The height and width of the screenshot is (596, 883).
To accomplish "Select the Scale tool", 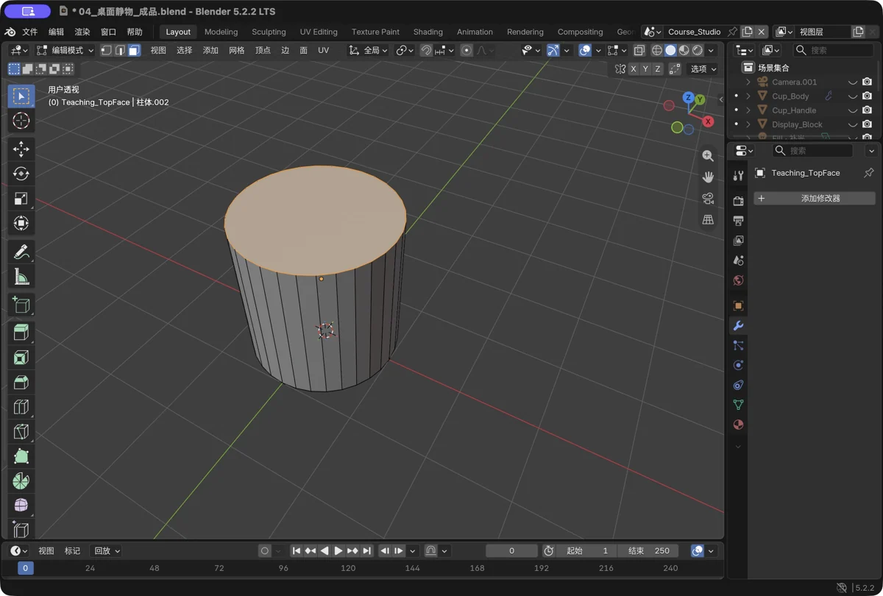I will pos(21,199).
